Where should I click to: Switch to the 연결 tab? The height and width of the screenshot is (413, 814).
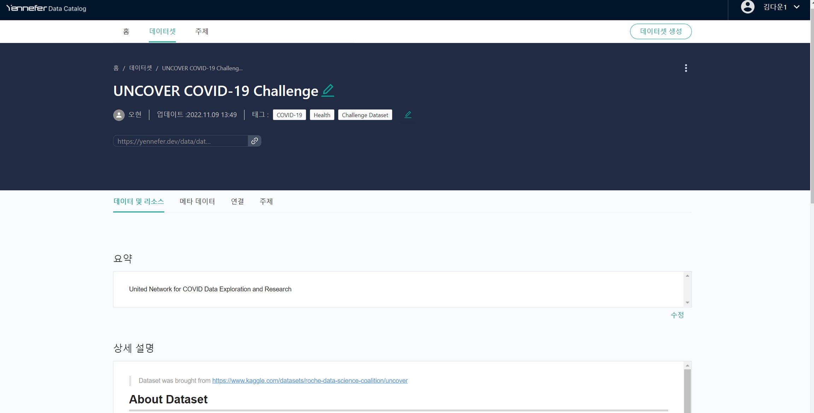point(237,201)
